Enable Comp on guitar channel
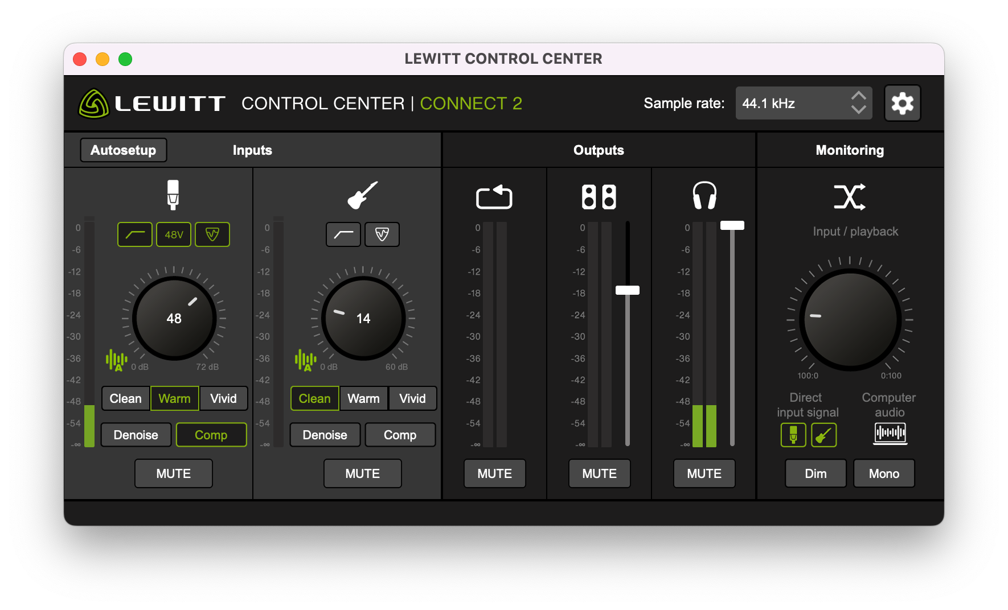1008x610 pixels. click(400, 435)
